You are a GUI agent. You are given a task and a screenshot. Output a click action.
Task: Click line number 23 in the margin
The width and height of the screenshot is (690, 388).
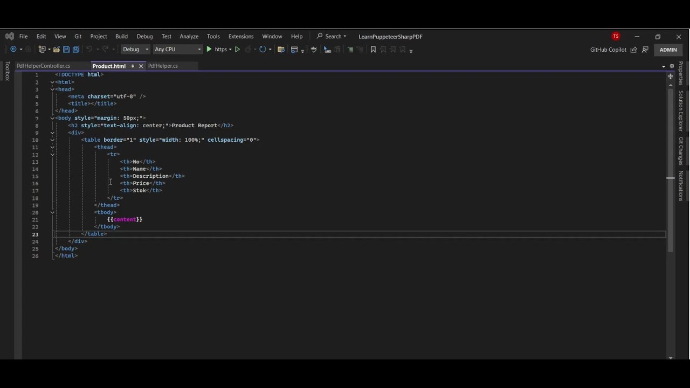tap(35, 234)
